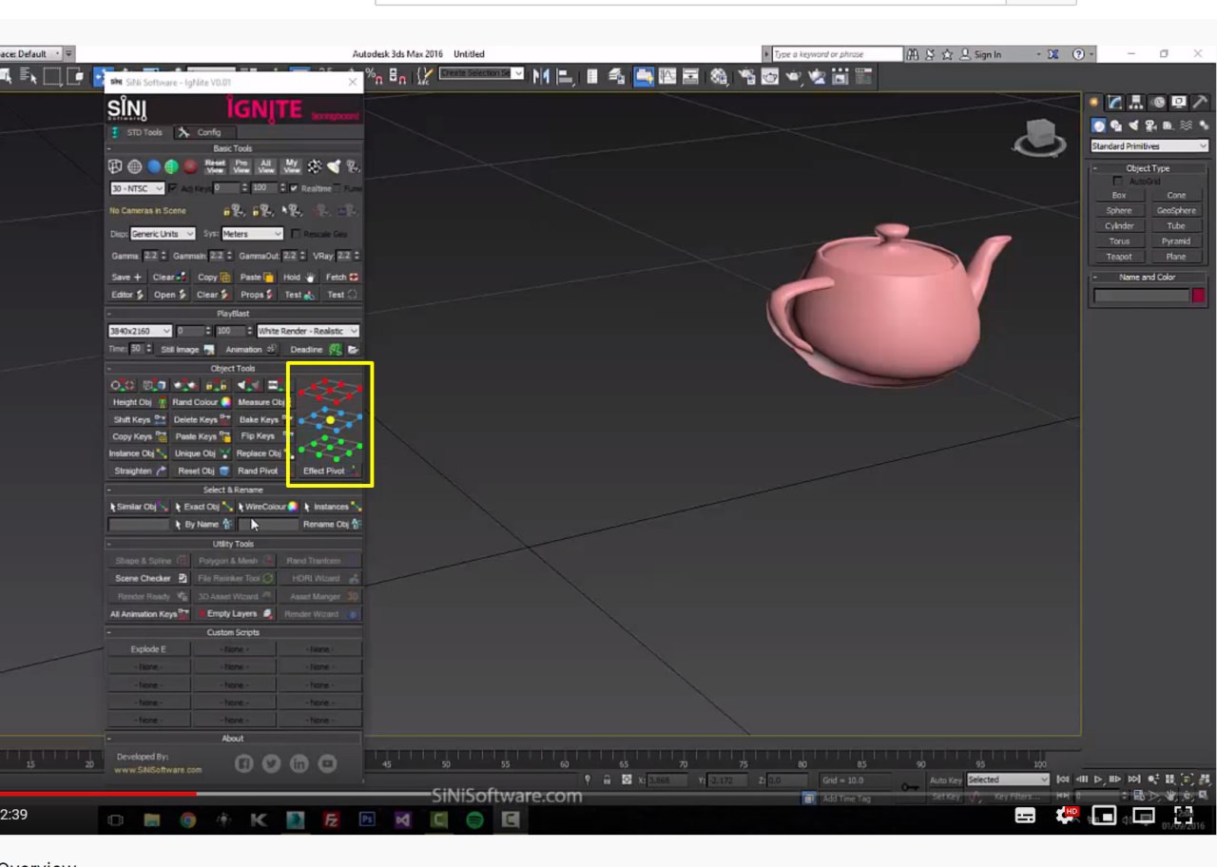
Task: Click the Play Animation button in 3ds Max
Action: click(1098, 780)
